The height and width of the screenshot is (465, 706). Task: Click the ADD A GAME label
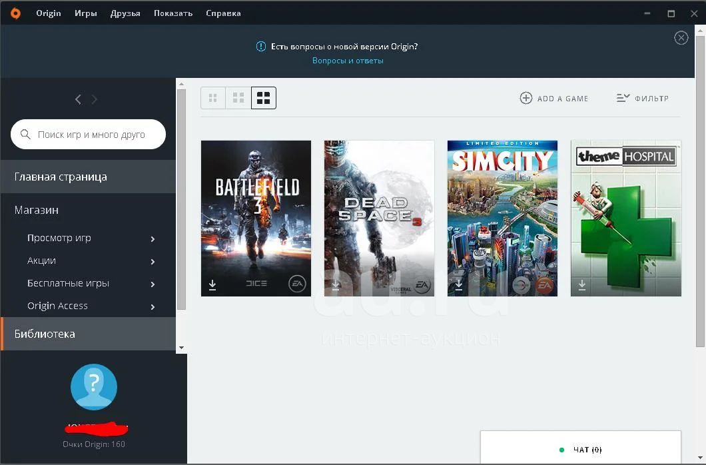(x=562, y=99)
